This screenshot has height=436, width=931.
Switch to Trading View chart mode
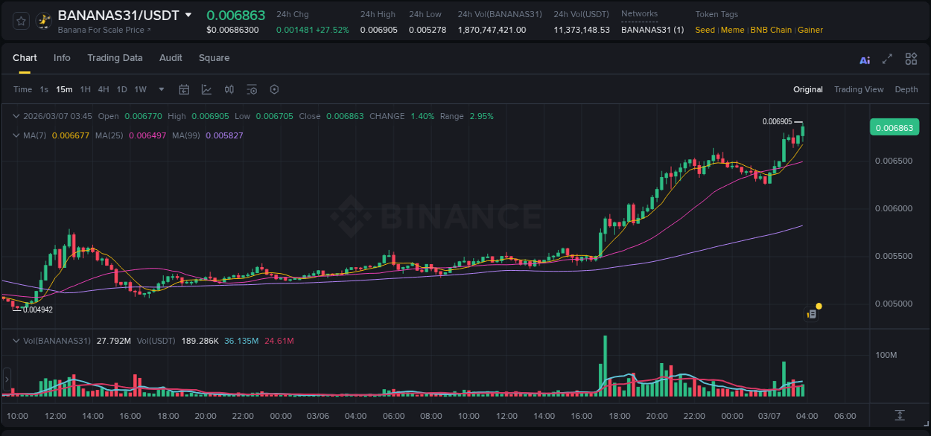pos(859,89)
